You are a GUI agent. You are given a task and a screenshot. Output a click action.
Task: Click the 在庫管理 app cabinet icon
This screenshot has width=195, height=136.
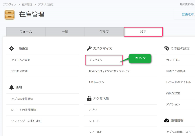[x=9, y=15]
